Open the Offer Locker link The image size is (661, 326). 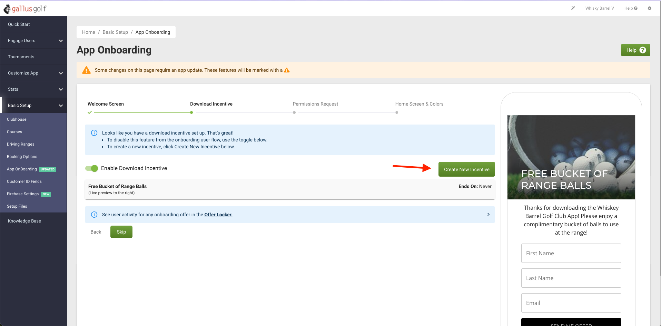click(x=218, y=215)
